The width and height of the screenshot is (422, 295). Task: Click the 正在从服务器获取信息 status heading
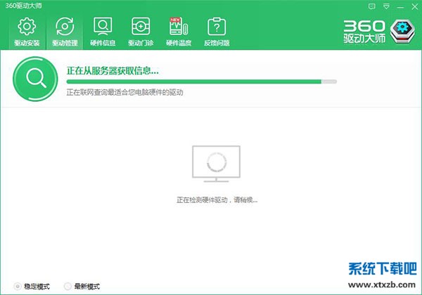[113, 71]
